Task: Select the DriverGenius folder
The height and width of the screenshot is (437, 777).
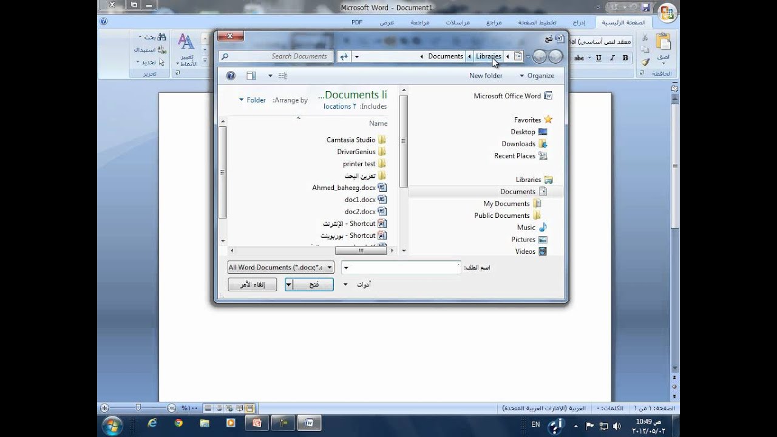Action: (362, 152)
